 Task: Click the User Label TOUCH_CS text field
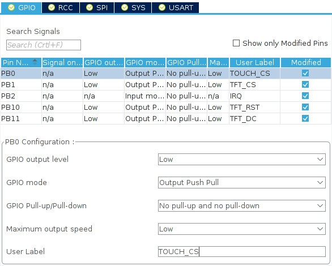pyautogui.click(x=241, y=252)
